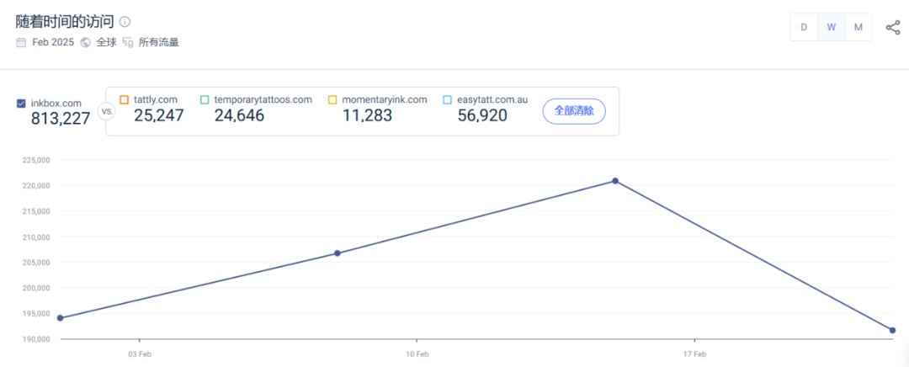Tick the temporarytattoos.com checkbox
The image size is (909, 367).
pyautogui.click(x=205, y=100)
